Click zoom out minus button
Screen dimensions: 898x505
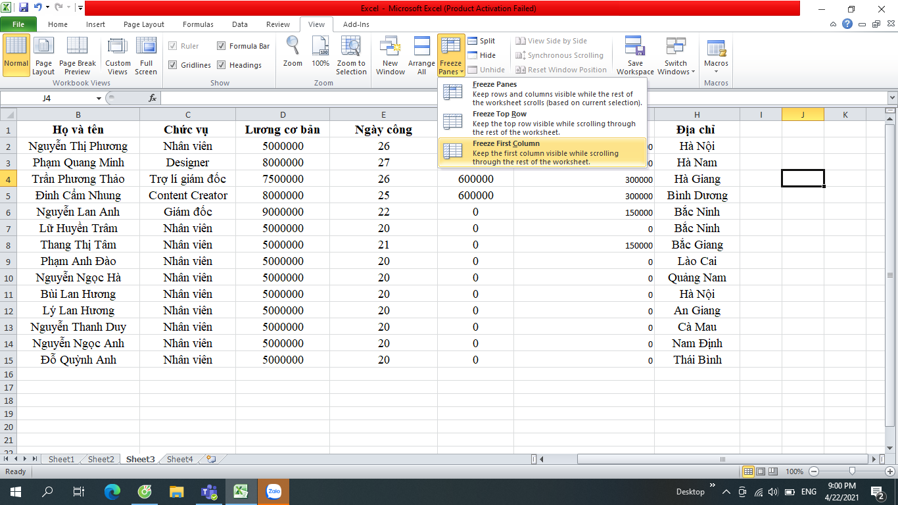(814, 471)
